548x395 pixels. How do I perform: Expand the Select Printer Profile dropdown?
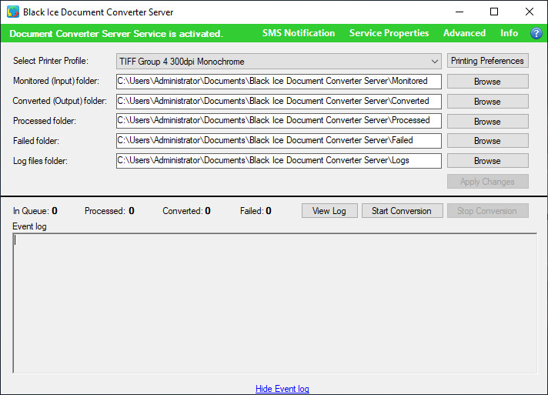(279, 62)
